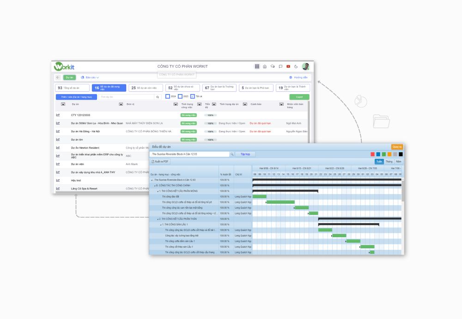Open chart icon for CTY 123123333 row
462x319 pixels.
(58, 115)
